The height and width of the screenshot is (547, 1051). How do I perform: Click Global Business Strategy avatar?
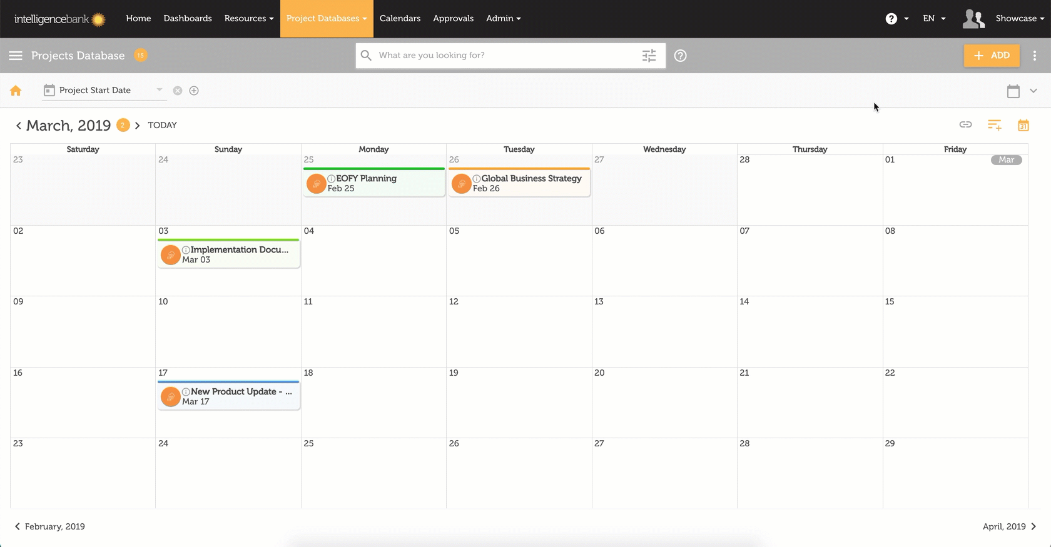click(x=461, y=184)
